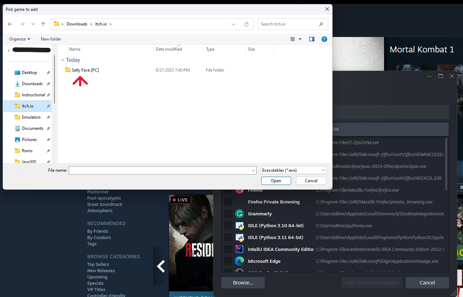This screenshot has height=297, width=463.
Task: Navigate up one folder with the up arrow
Action: [43, 24]
